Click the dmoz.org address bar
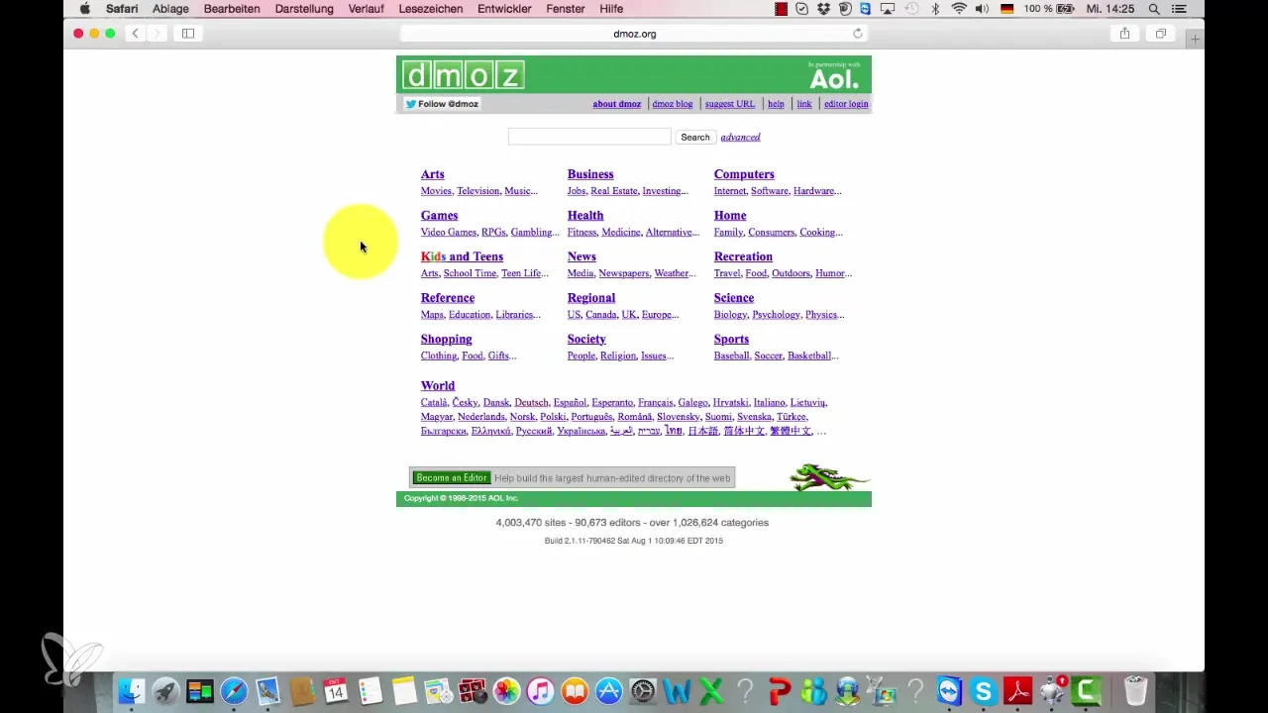Image resolution: width=1268 pixels, height=713 pixels. [634, 34]
